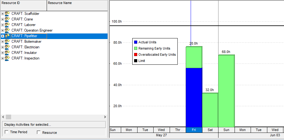Click the Insulator craft resource icon

[7, 53]
